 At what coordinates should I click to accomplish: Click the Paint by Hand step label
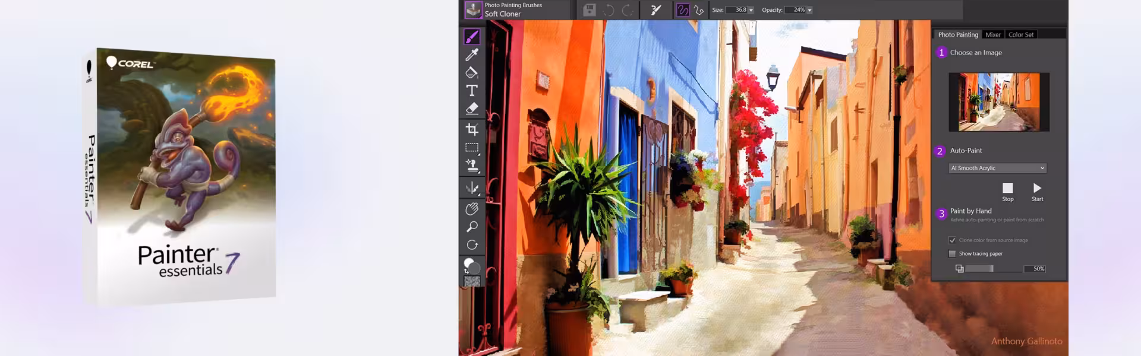click(x=970, y=211)
